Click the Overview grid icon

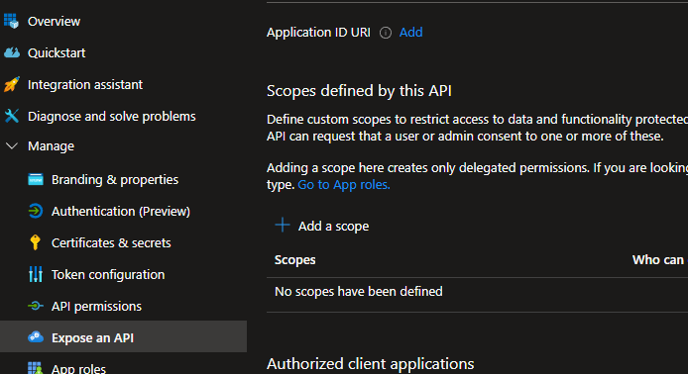click(x=12, y=21)
